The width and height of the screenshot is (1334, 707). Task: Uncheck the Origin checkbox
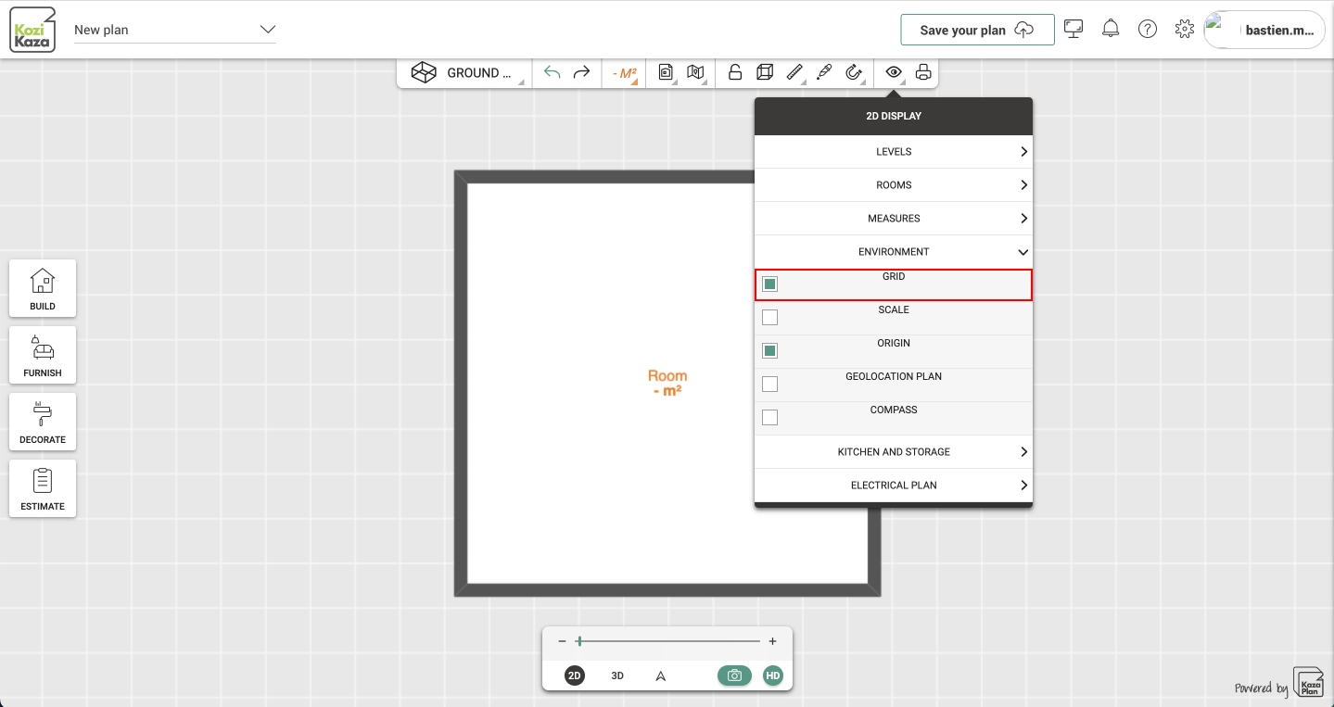click(x=769, y=351)
